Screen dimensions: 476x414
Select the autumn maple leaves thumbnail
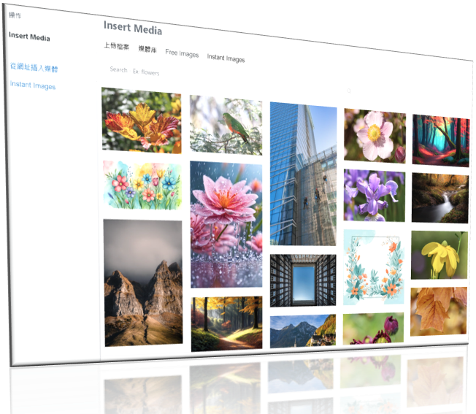click(x=142, y=120)
